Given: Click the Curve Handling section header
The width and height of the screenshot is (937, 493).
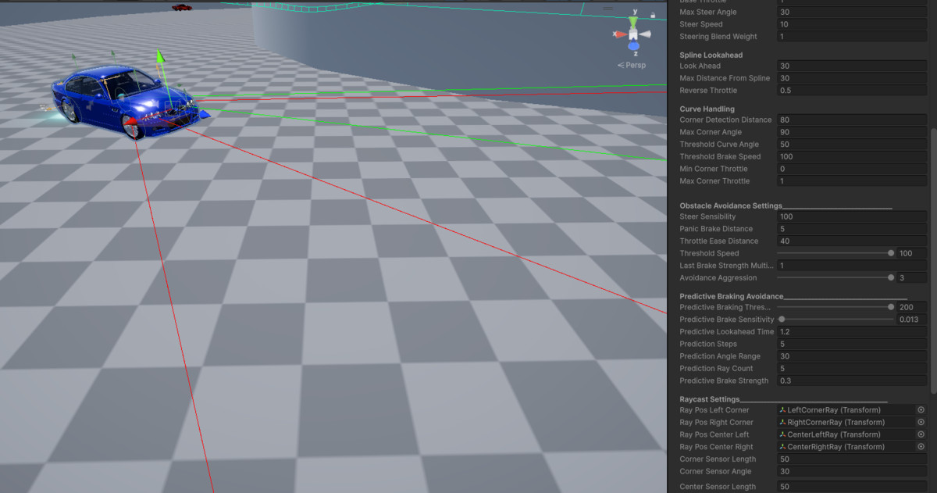Looking at the screenshot, I should point(707,109).
